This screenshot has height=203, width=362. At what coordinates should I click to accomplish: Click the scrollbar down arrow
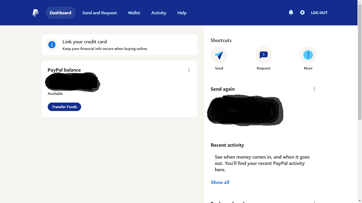click(360, 201)
